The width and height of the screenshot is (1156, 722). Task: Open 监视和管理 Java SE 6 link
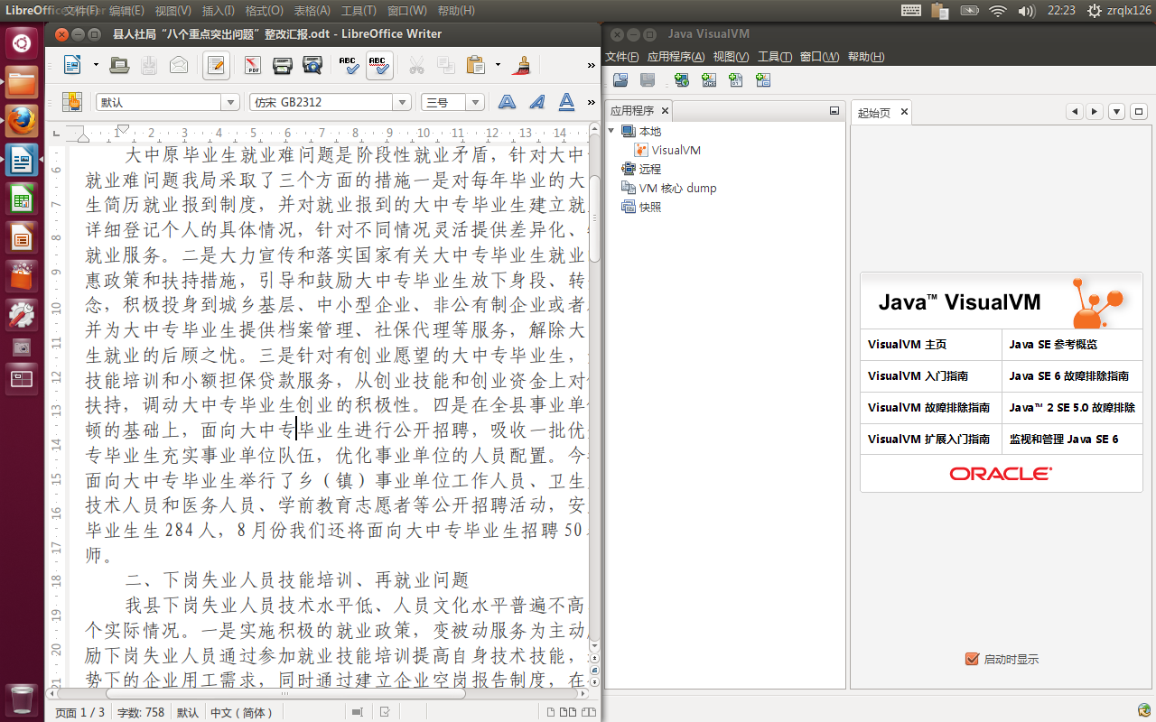[1064, 439]
